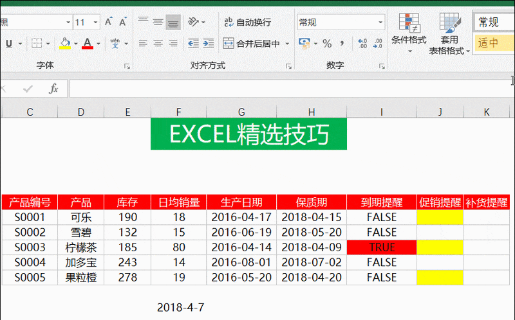The width and height of the screenshot is (515, 320).
Task: Increase the cell indent
Action: coord(209,43)
